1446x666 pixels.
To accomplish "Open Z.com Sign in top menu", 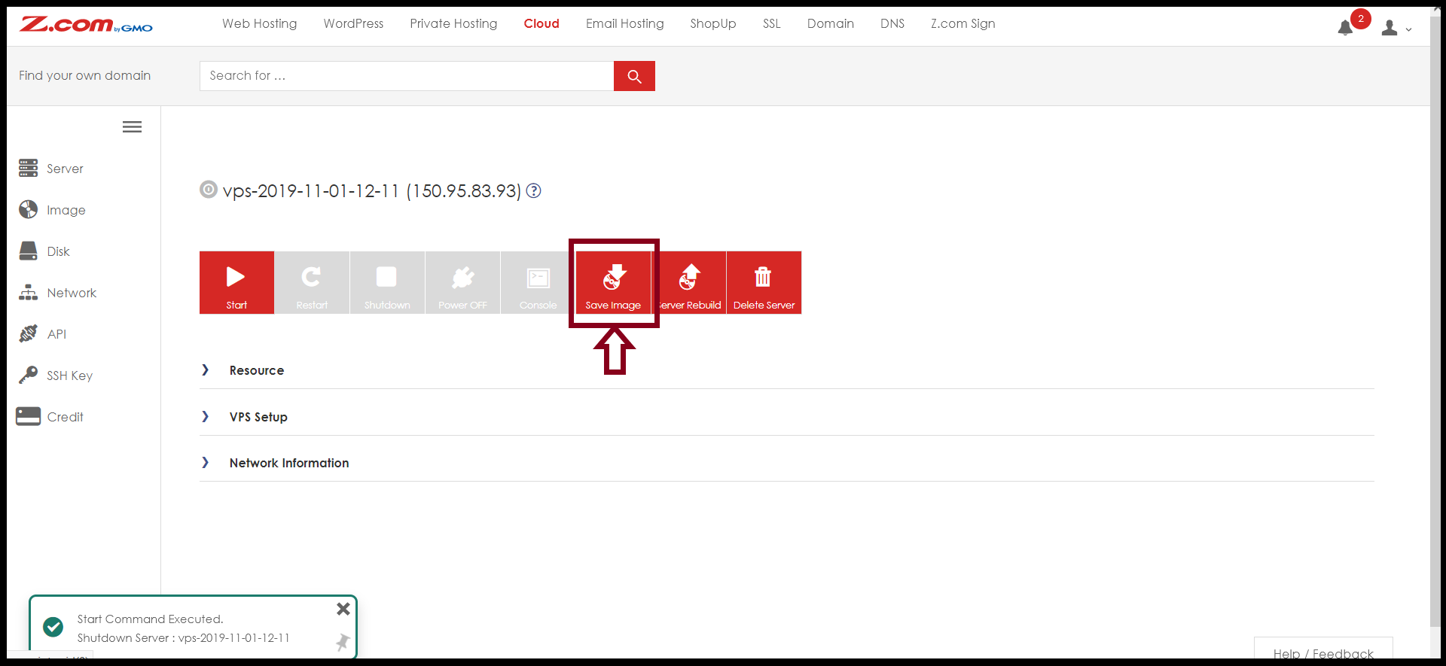I will tap(963, 24).
